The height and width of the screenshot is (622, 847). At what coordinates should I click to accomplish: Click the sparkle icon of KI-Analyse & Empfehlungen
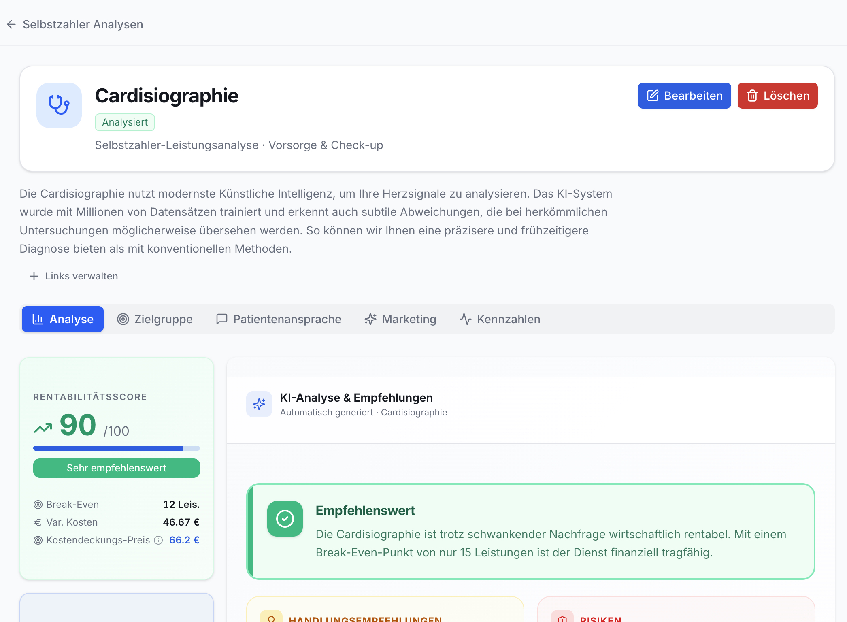pyautogui.click(x=259, y=404)
